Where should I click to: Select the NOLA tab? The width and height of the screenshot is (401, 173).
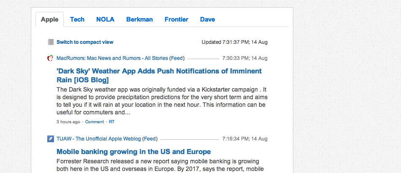pyautogui.click(x=105, y=19)
